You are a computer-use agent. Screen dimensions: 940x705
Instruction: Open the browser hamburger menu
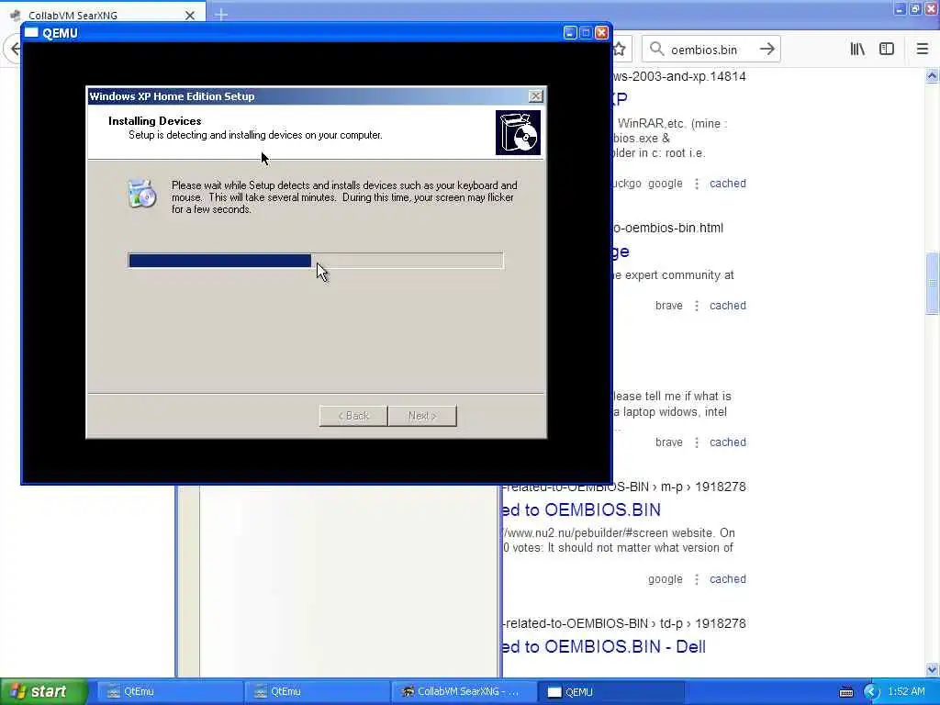923,50
